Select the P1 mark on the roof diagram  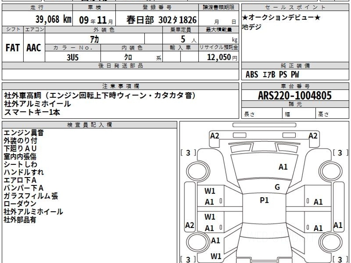[x=264, y=200]
